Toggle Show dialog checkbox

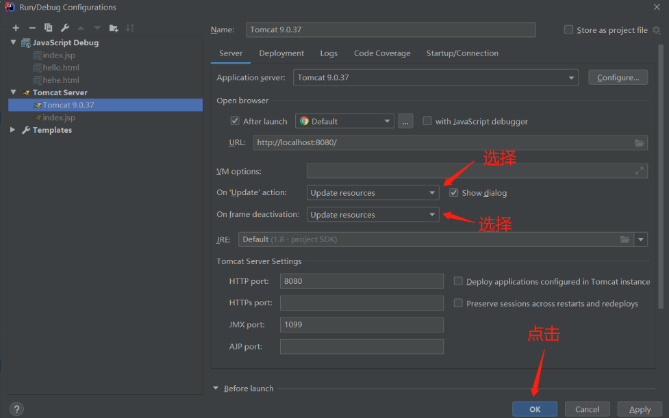[x=453, y=193]
